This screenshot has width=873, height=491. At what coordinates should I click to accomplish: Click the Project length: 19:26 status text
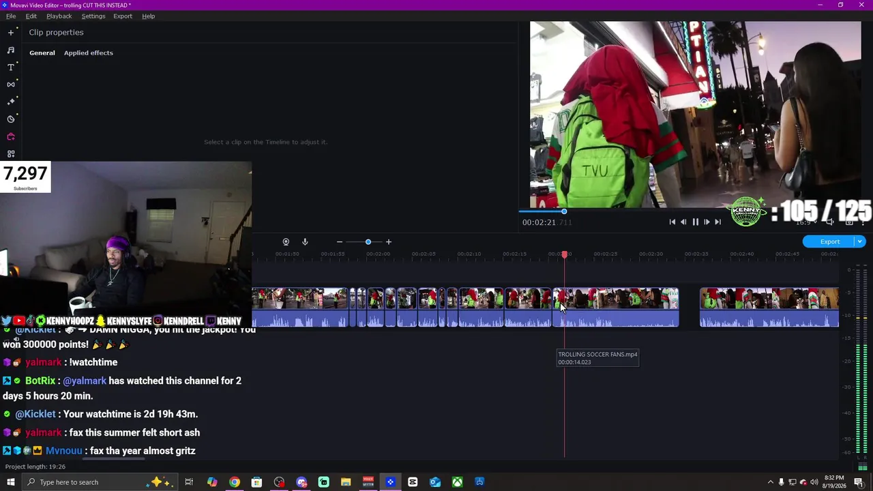(35, 466)
